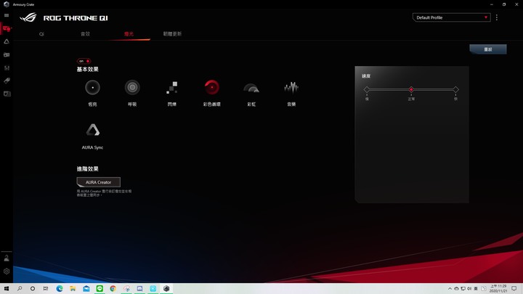Click the ROG logo in header

(28, 17)
